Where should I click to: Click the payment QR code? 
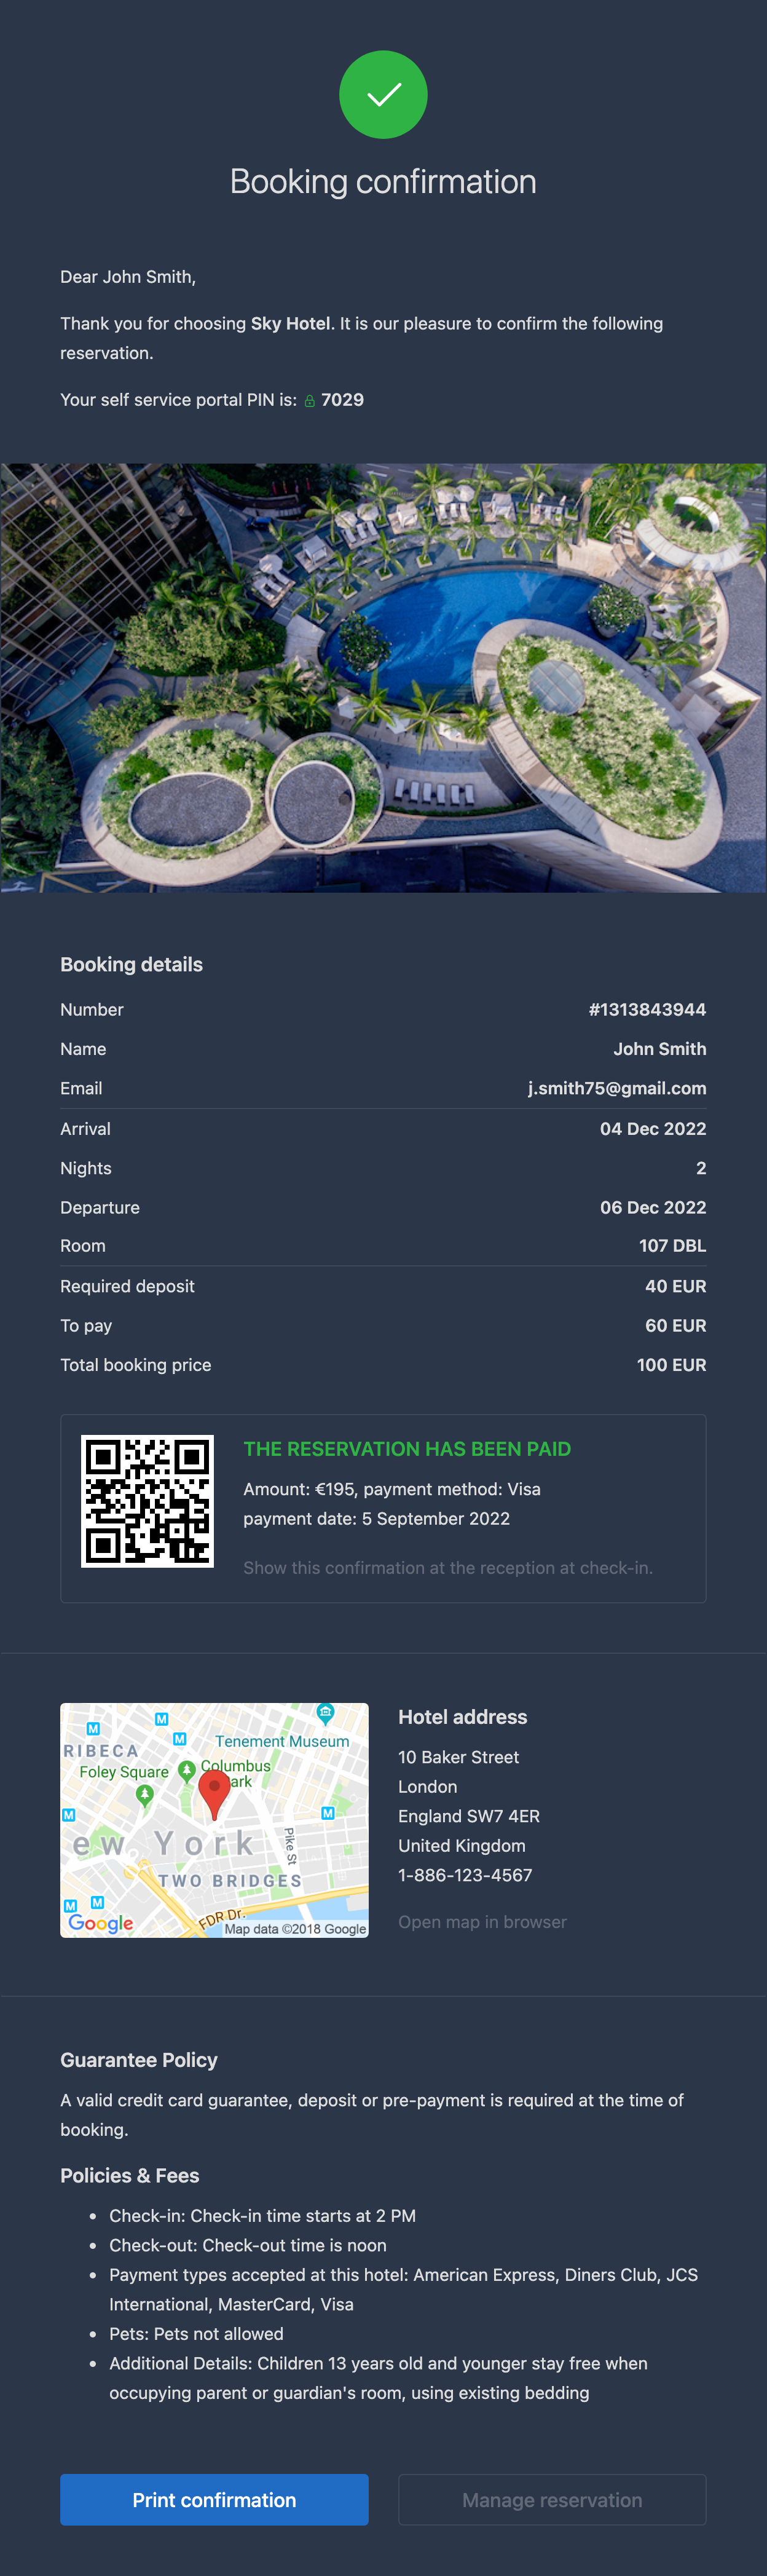(x=147, y=1501)
